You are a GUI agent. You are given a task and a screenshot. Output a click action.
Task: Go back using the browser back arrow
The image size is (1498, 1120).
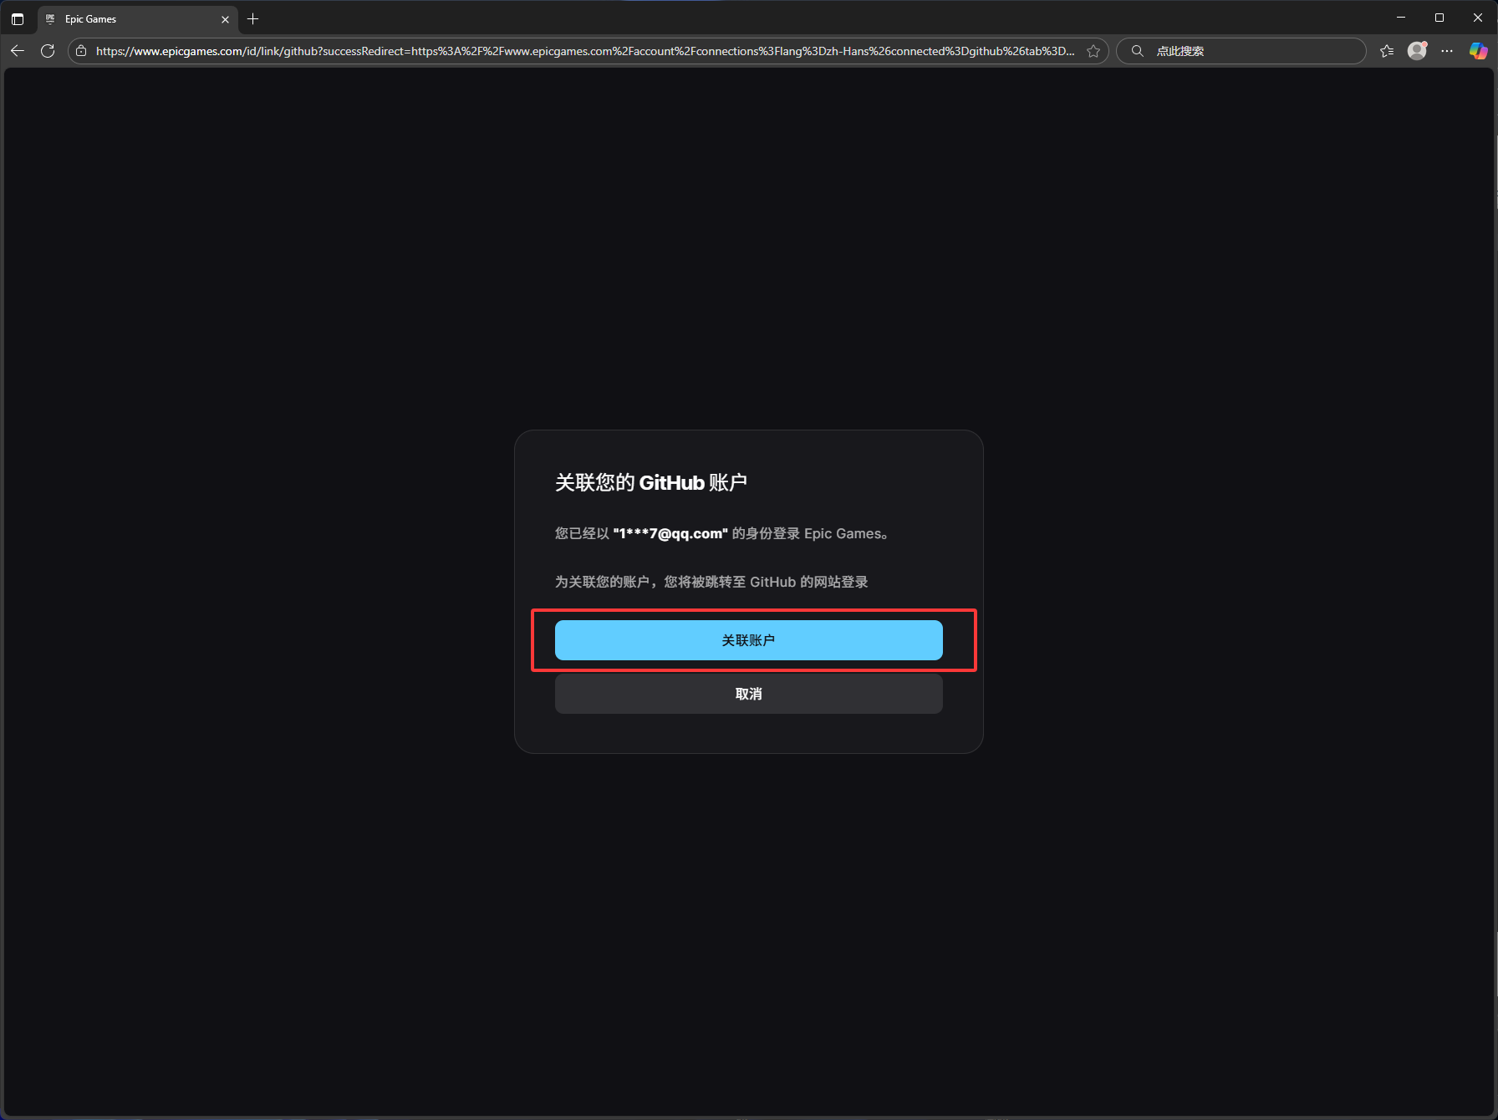coord(18,51)
